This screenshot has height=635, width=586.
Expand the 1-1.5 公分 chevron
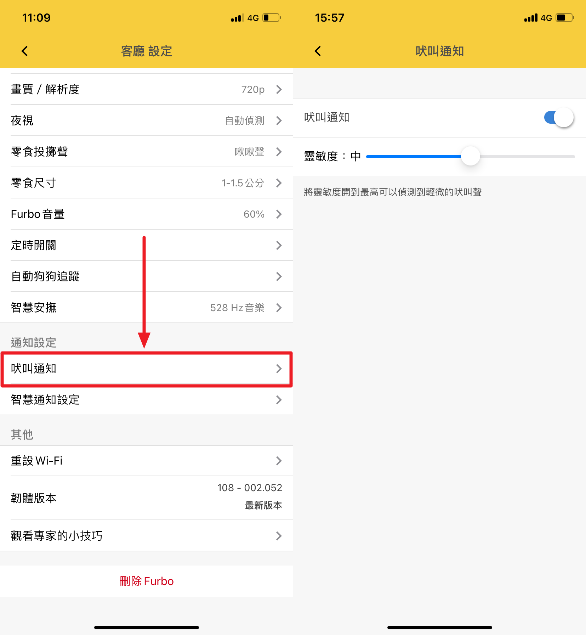coord(279,183)
